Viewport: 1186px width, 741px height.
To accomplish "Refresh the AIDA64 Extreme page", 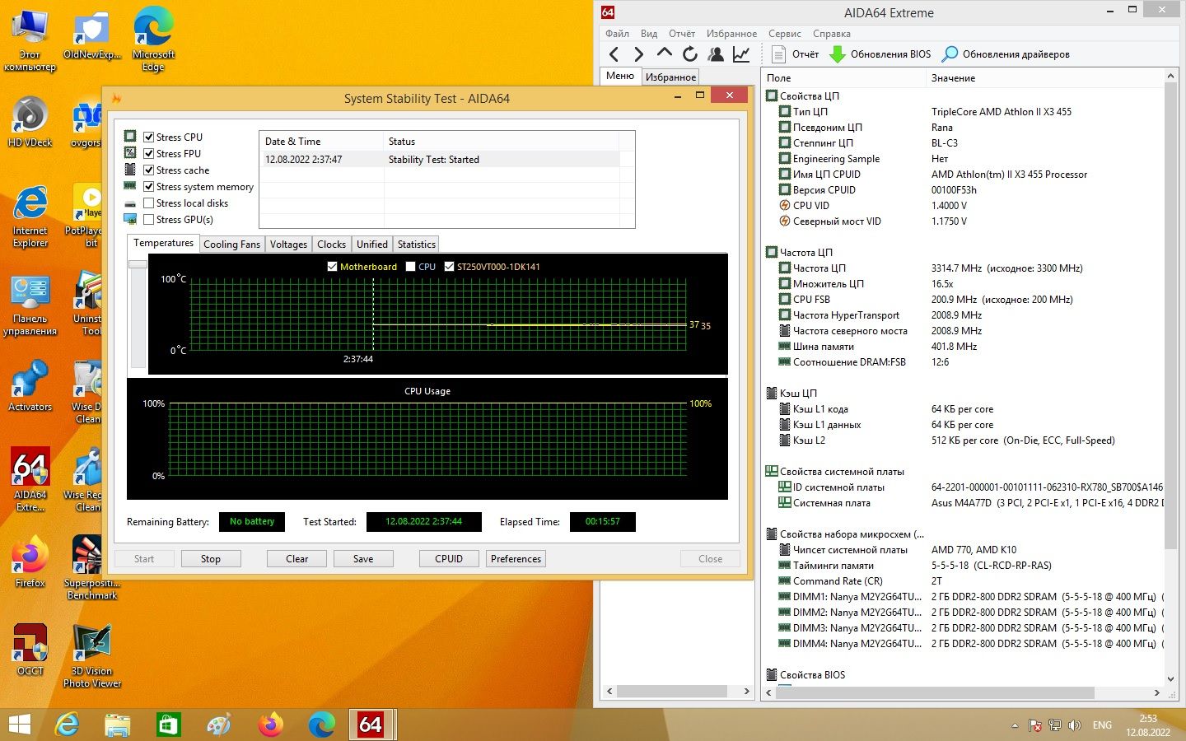I will 690,54.
